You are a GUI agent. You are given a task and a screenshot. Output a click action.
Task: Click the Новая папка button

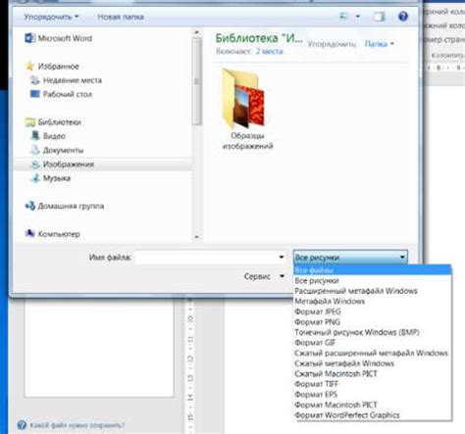[x=121, y=17]
